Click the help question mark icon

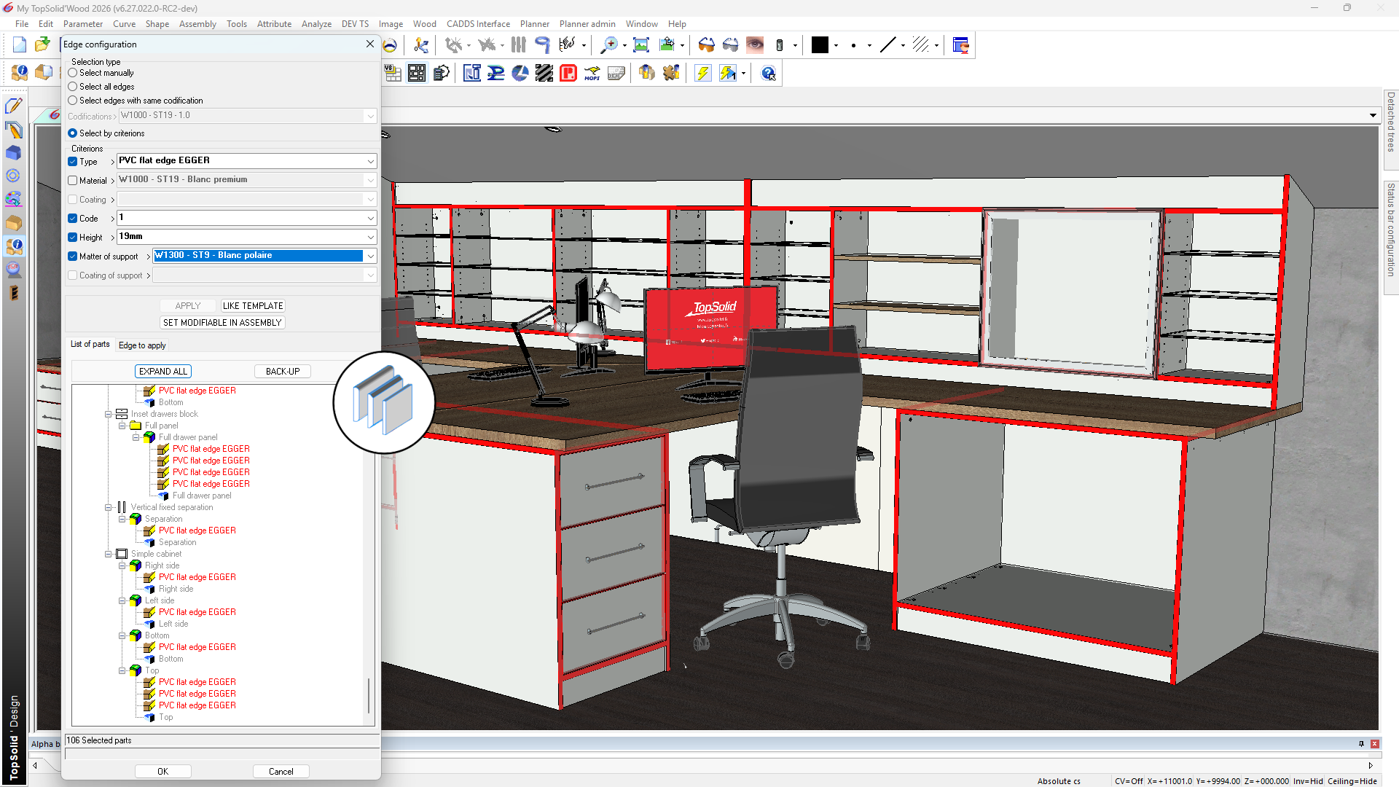point(768,73)
